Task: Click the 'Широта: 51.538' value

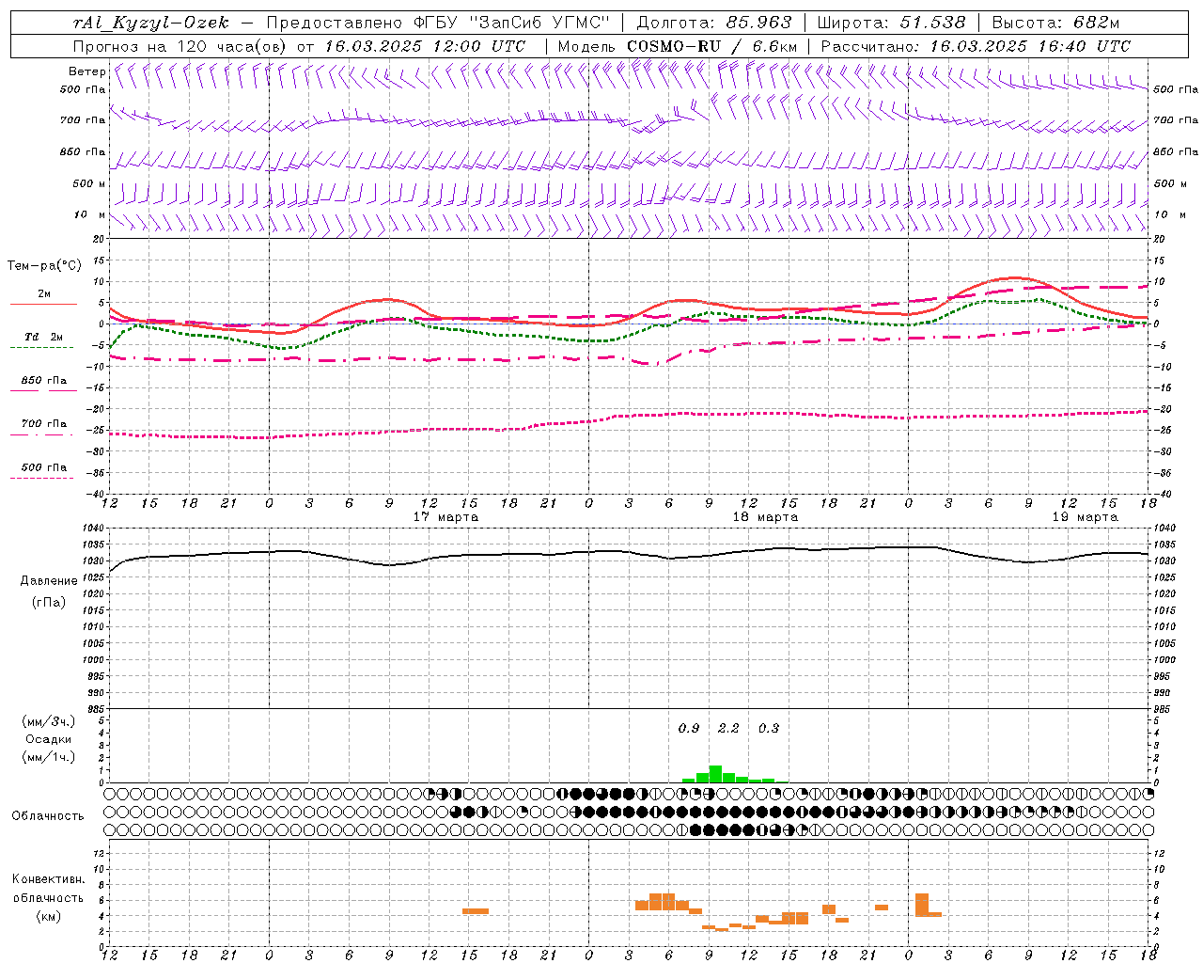Action: click(891, 23)
